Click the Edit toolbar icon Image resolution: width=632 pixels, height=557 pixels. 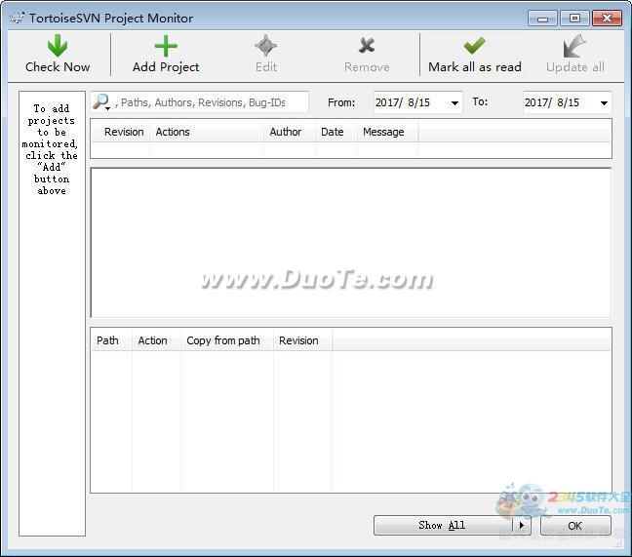(266, 46)
